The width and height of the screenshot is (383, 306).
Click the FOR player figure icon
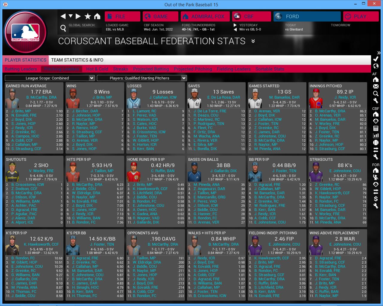coord(376,177)
